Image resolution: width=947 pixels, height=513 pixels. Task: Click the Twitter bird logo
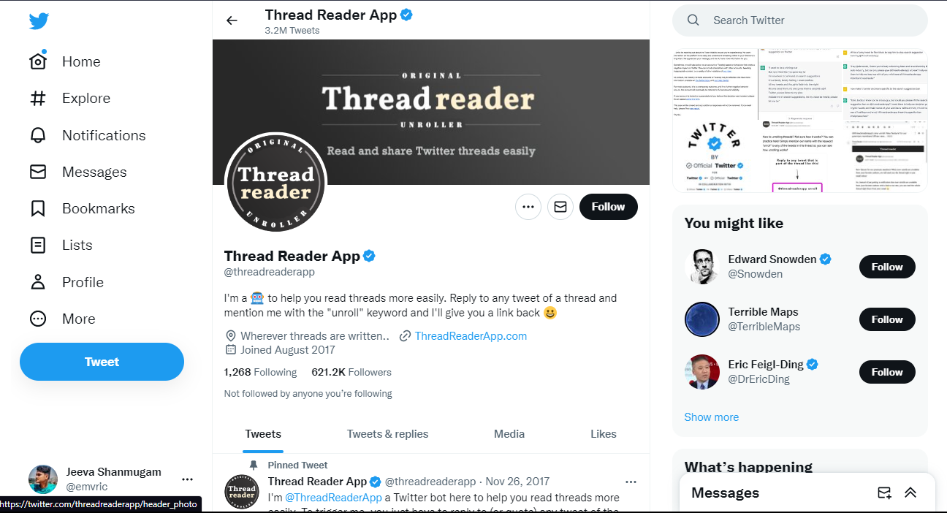[x=39, y=21]
